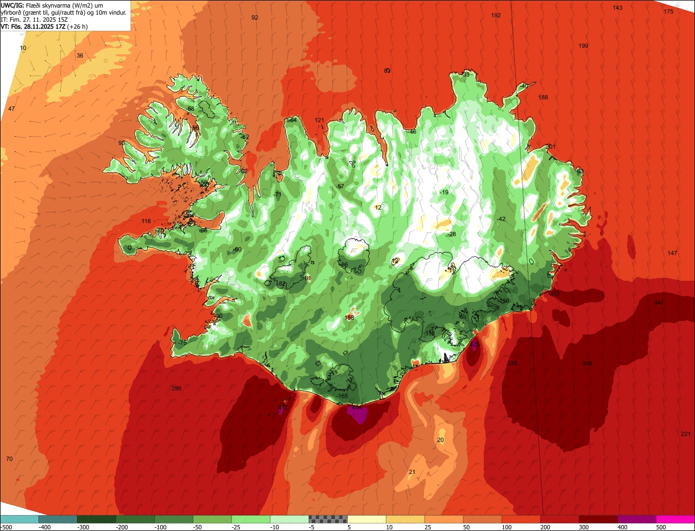Select the red 200 to 300 legend swatch
The width and height of the screenshot is (695, 531).
tap(560, 519)
